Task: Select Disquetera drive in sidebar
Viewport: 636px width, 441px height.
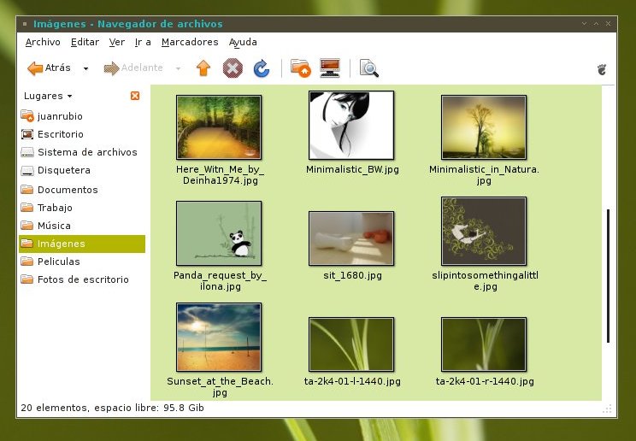Action: 82,170
